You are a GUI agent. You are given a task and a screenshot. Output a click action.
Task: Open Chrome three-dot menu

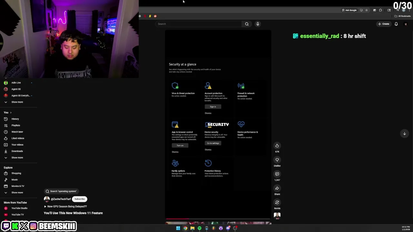click(x=409, y=10)
